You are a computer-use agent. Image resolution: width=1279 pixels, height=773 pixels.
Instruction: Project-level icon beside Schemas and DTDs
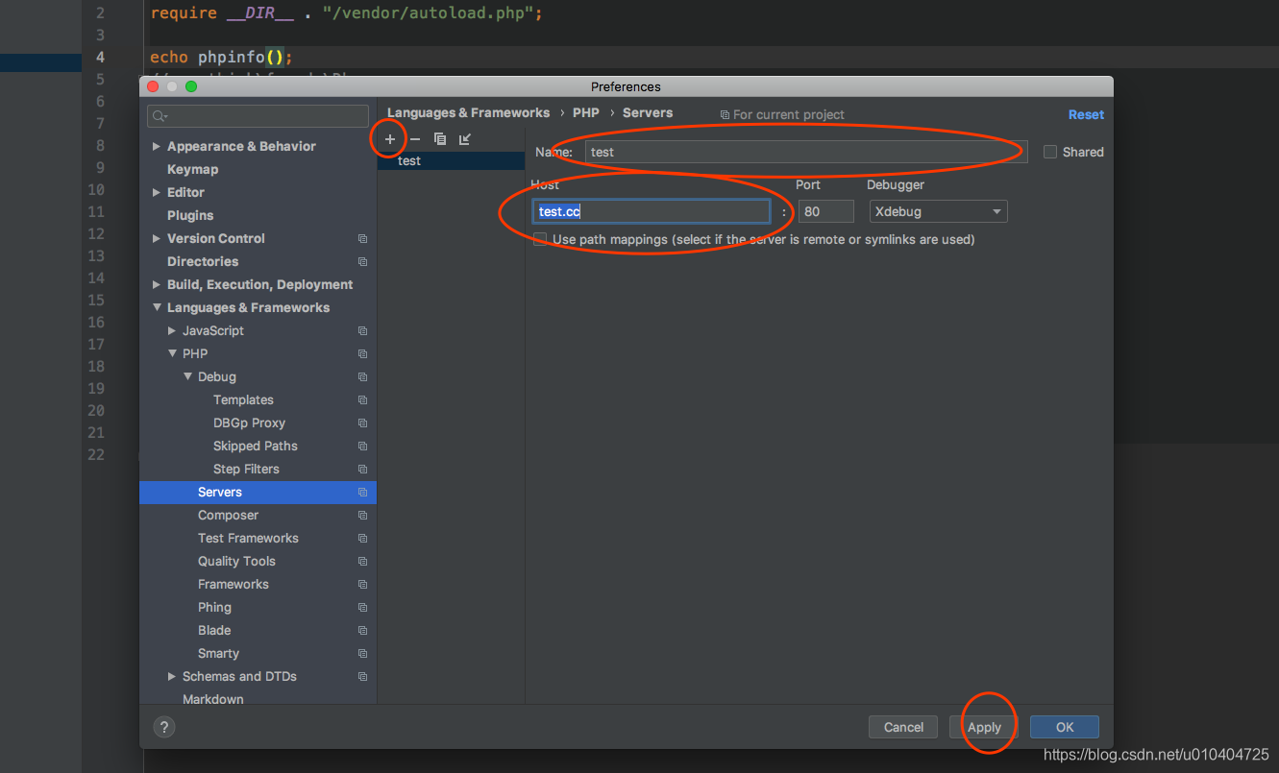click(x=362, y=676)
